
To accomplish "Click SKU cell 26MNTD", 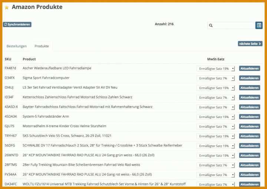I will click(x=11, y=155).
